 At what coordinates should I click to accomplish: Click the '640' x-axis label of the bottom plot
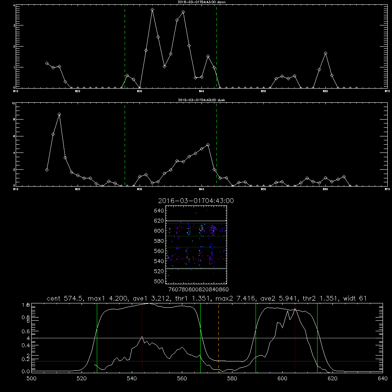[x=383, y=379]
